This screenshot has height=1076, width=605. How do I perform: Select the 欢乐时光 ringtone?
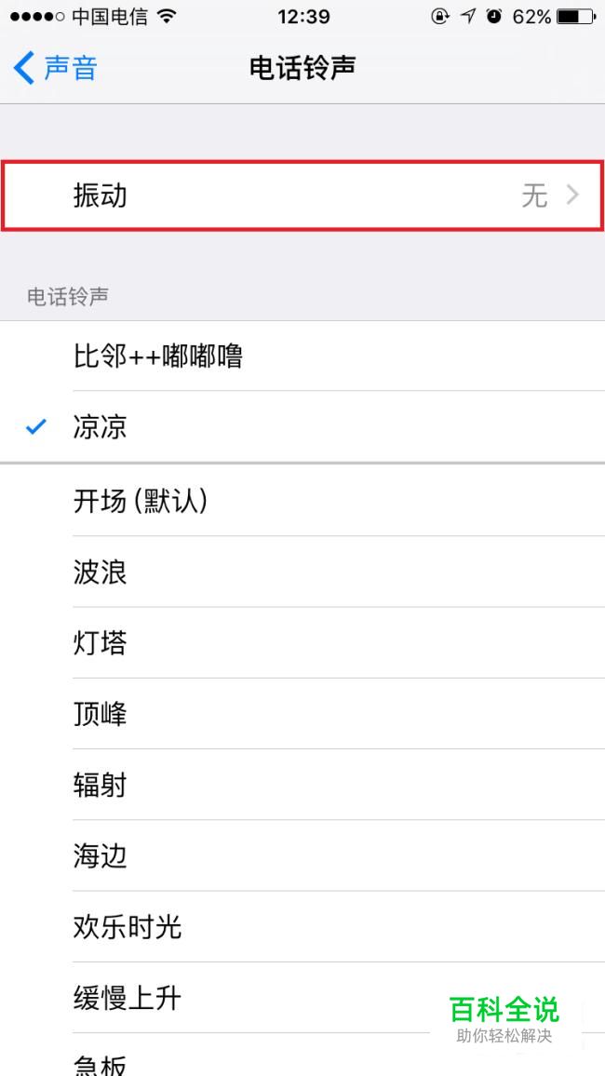(128, 927)
